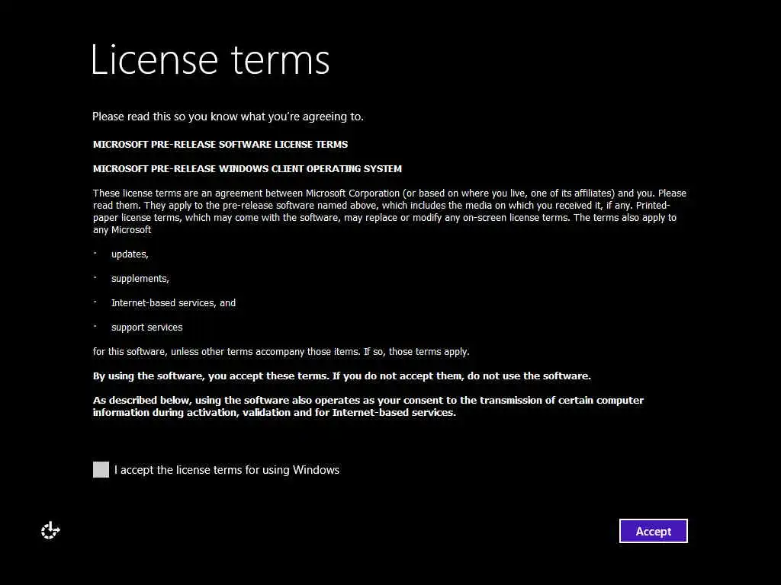Check the accept license terms checkbox

pos(101,469)
